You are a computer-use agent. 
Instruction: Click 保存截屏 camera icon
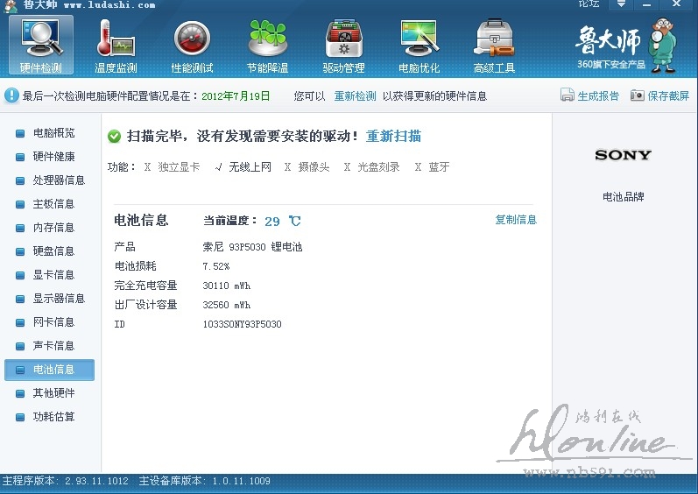point(638,95)
